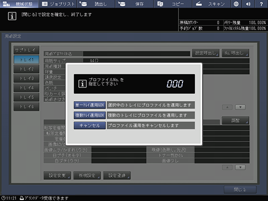This screenshot has width=268, height=201.
Task: Click the 選択中のトレイにプロファイルを適用します description
Action: coord(151,105)
